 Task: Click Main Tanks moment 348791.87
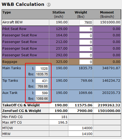[111, 68]
